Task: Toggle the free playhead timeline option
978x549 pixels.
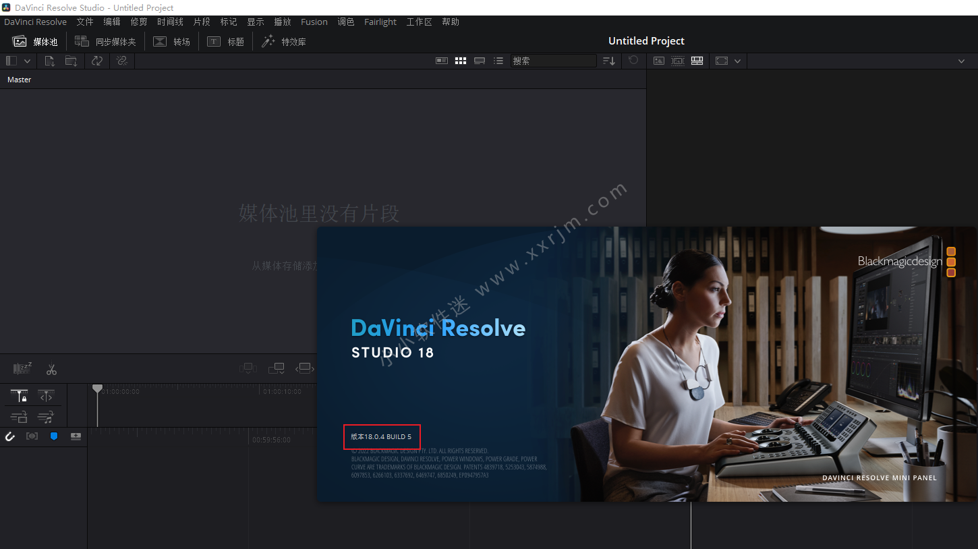Action: (46, 397)
